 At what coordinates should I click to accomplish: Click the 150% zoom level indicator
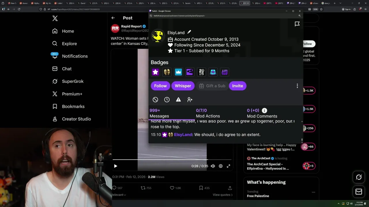click(x=315, y=9)
